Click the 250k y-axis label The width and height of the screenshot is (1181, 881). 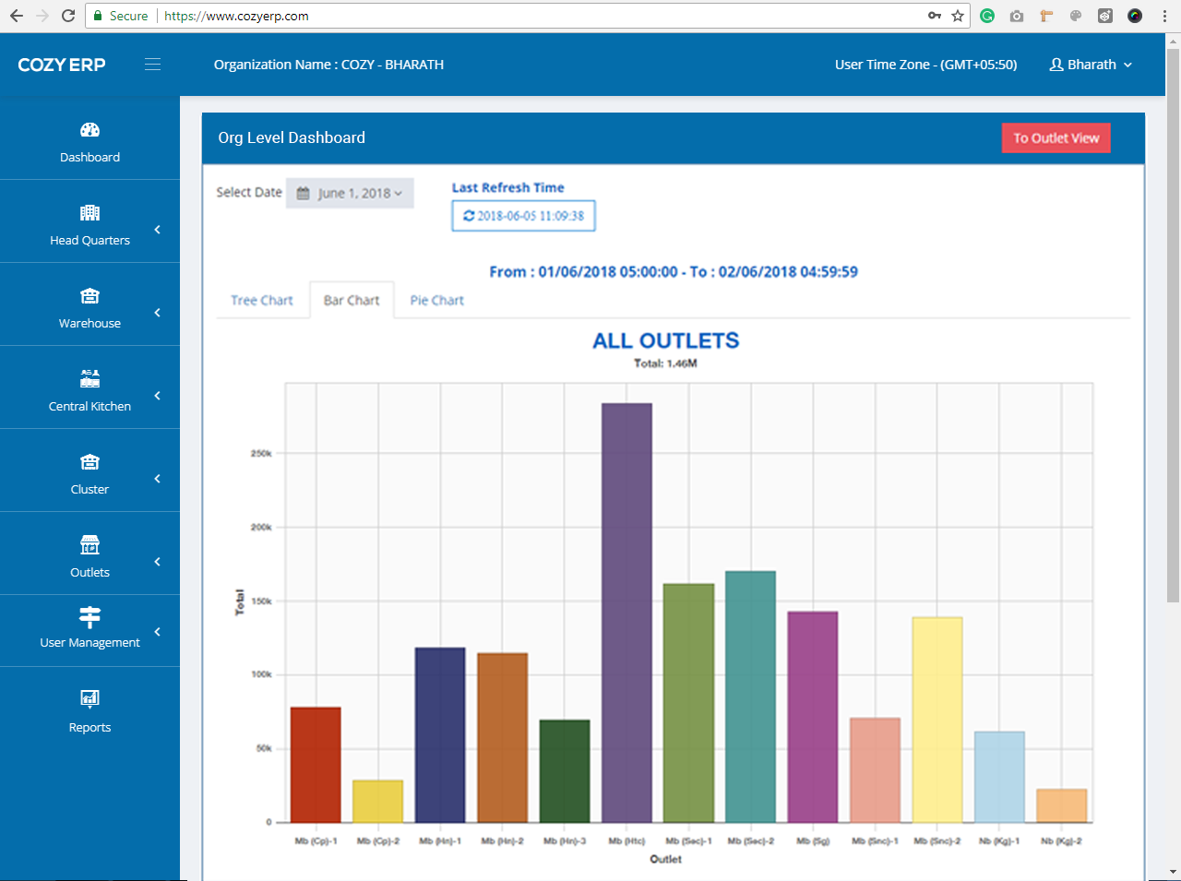tap(261, 454)
